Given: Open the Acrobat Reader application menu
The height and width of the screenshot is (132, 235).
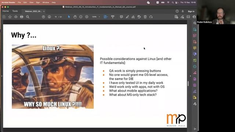Looking at the screenshot, I should coord(8,3).
